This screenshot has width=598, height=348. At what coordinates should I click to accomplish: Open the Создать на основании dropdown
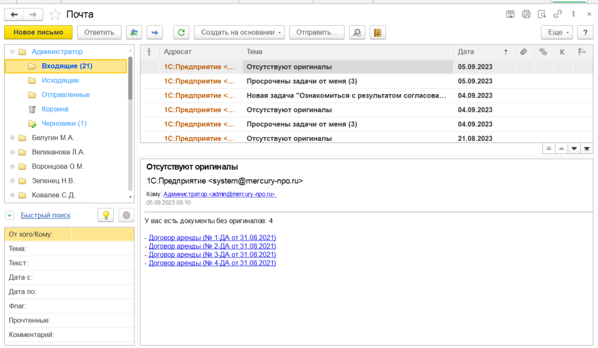pyautogui.click(x=239, y=33)
